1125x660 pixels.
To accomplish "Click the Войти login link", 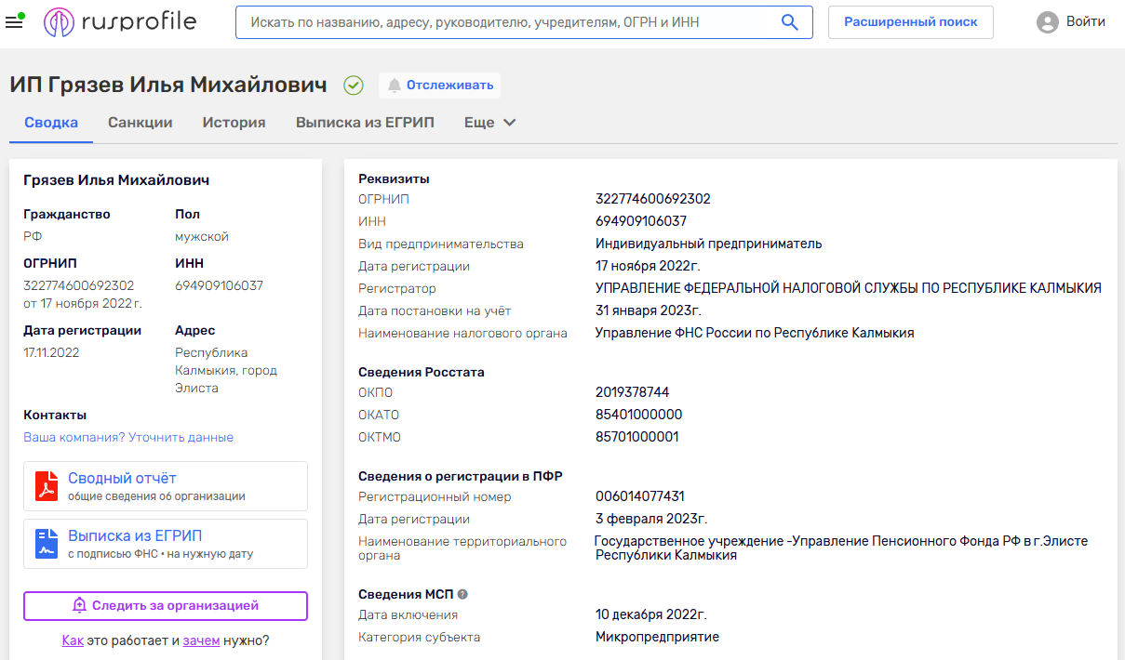I will click(1085, 21).
